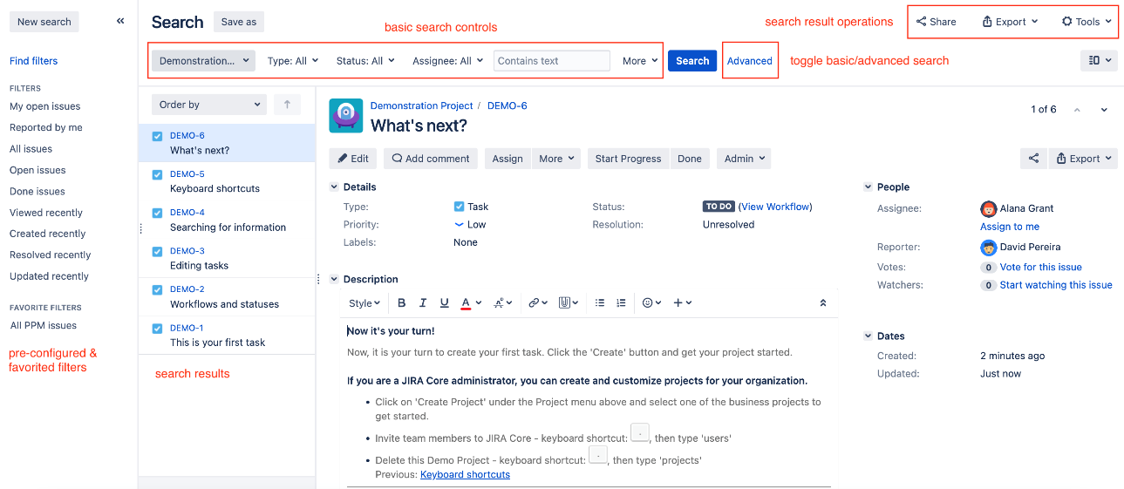Collapse the Description section

click(333, 279)
